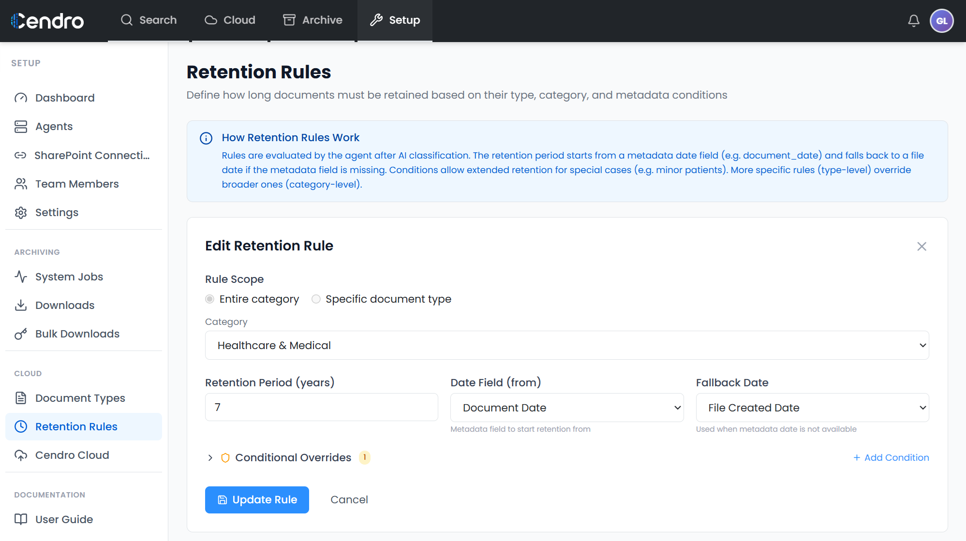Open Team Members in the sidebar
966x541 pixels.
(x=83, y=184)
